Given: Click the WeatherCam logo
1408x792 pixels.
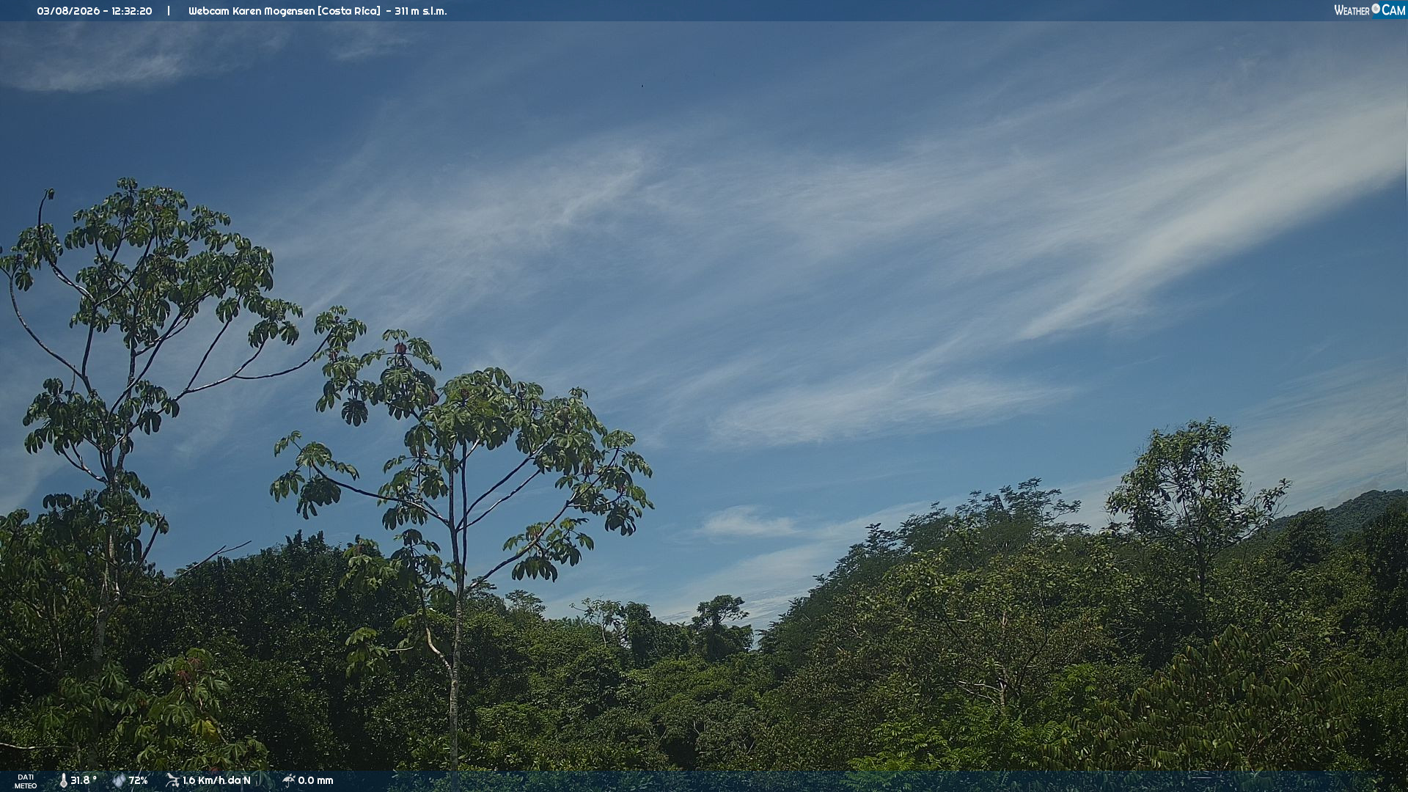Looking at the screenshot, I should pyautogui.click(x=1369, y=10).
